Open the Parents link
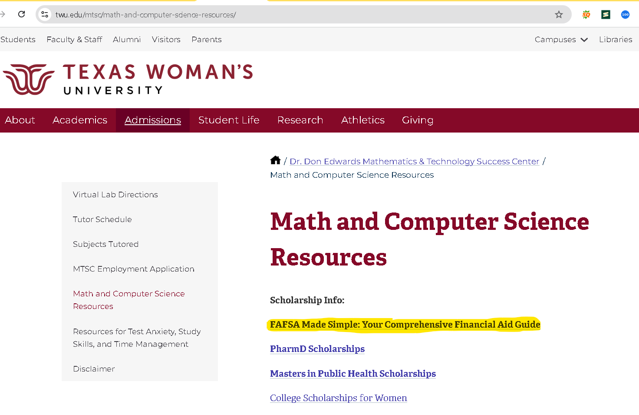This screenshot has height=415, width=639. (x=207, y=40)
